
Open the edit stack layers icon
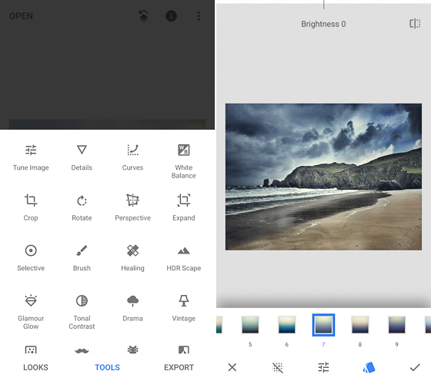143,16
